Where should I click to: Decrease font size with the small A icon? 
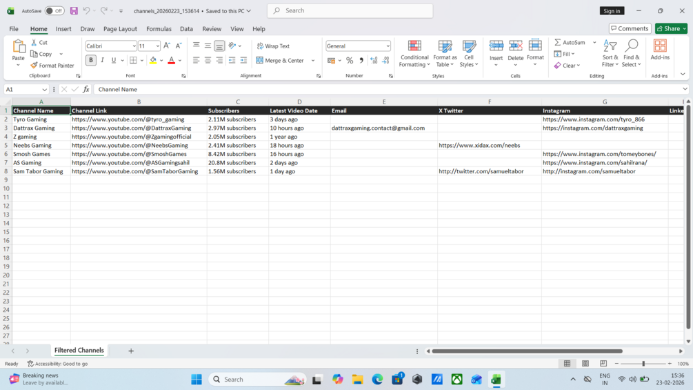tap(179, 46)
